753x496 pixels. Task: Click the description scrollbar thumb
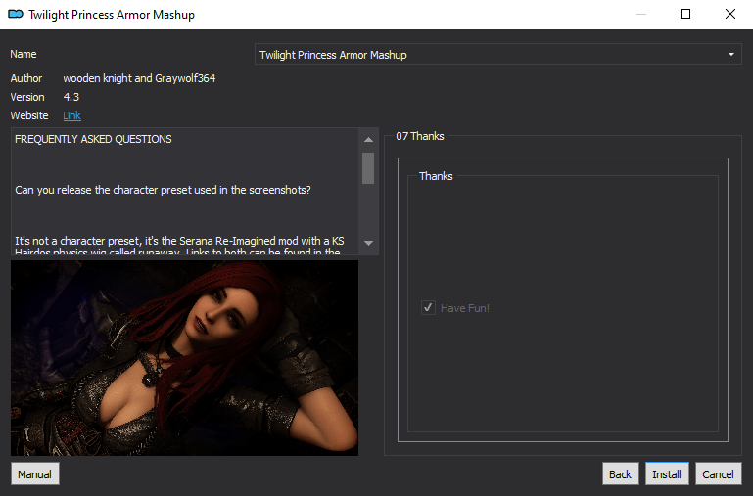click(368, 168)
